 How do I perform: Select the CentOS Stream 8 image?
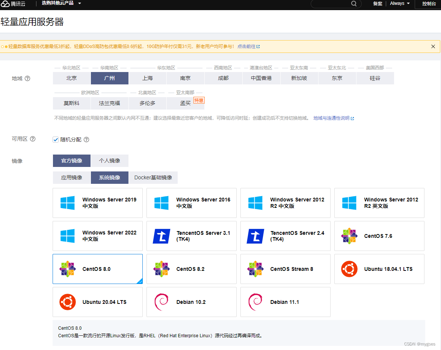pos(285,269)
